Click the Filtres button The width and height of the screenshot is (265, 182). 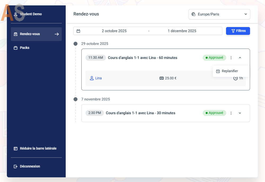click(x=238, y=31)
